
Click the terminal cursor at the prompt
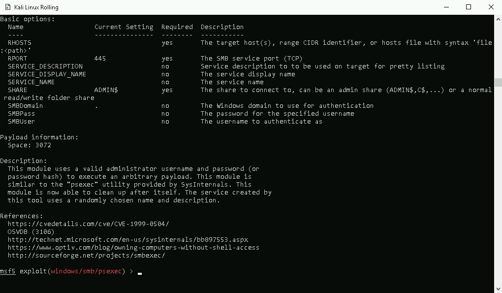140,273
